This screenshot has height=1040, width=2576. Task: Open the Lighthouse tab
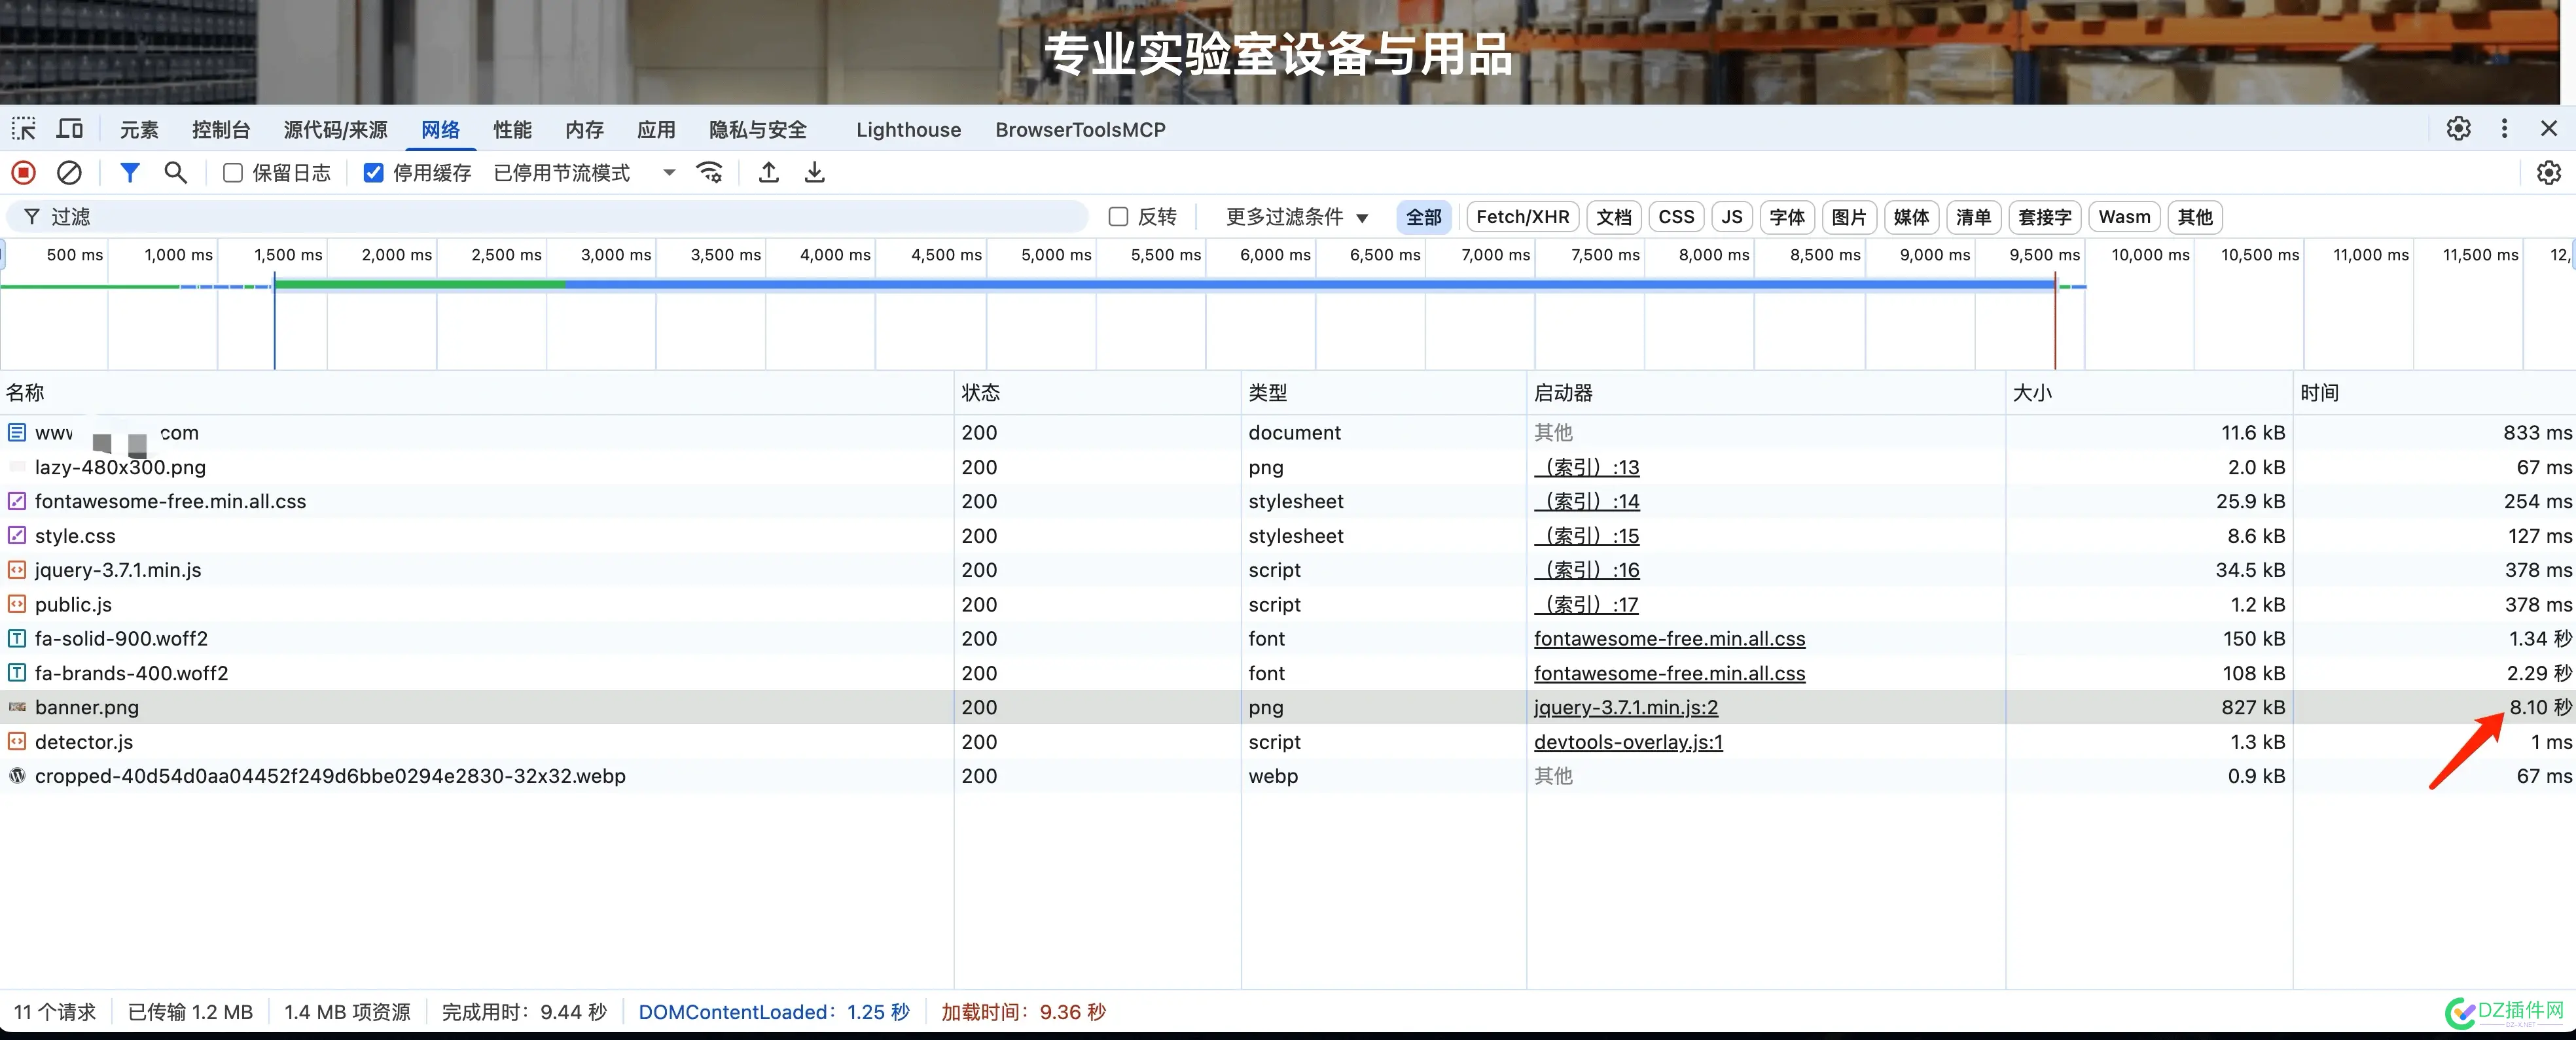point(908,130)
